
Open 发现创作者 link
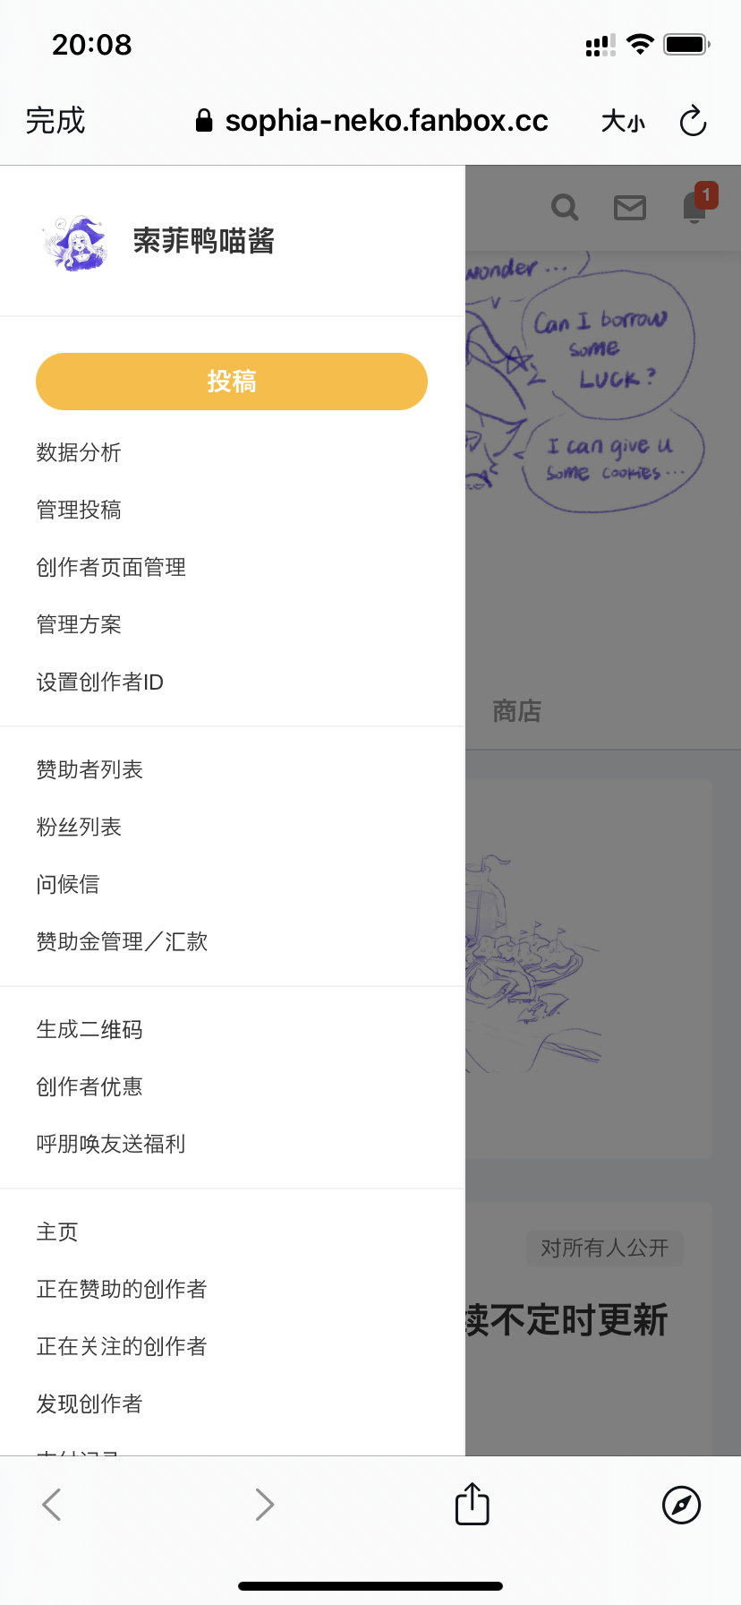point(89,1403)
